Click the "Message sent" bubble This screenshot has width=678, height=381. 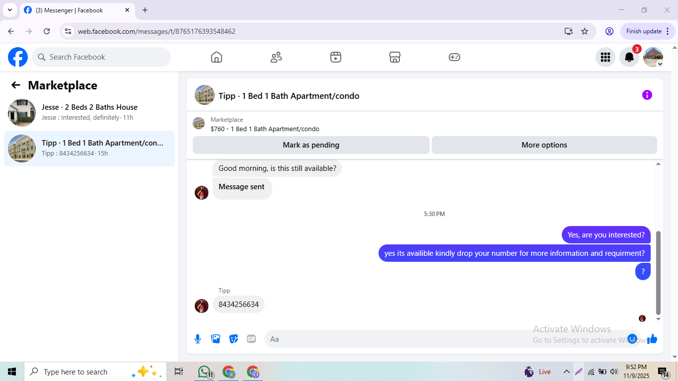242,188
